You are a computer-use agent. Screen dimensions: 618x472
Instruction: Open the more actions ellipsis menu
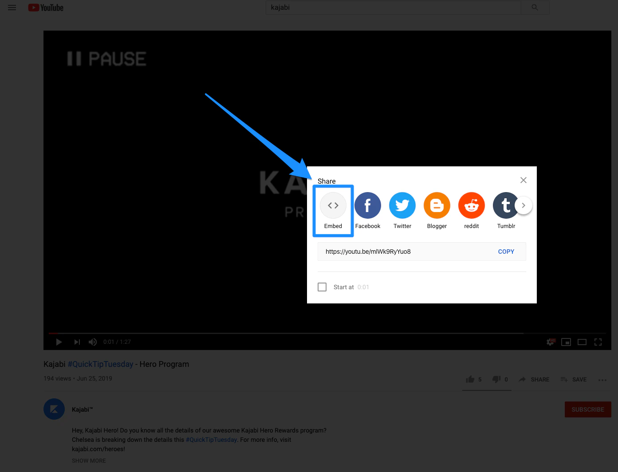(x=602, y=380)
